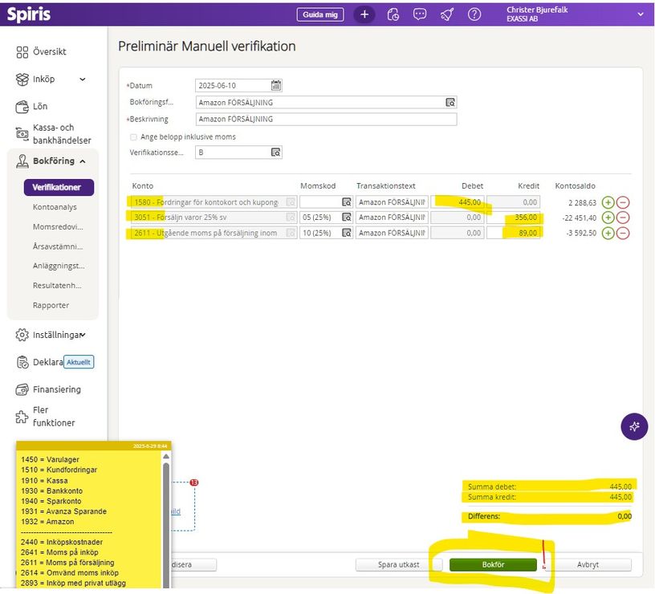Screen dimensions: 655x594
Task: Expand the Inköp menu chevron
Action: coord(83,79)
